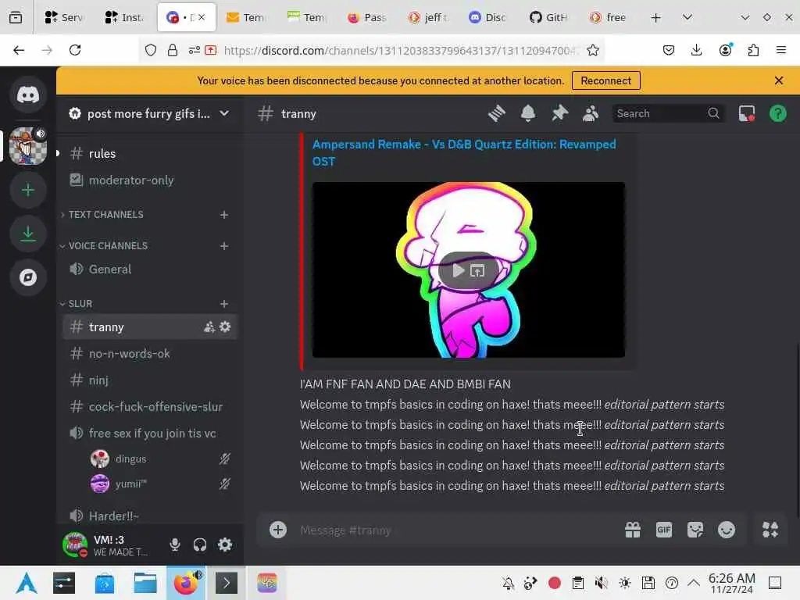Viewport: 800px width, 600px height.
Task: Open file manager from the taskbar
Action: pyautogui.click(x=145, y=583)
